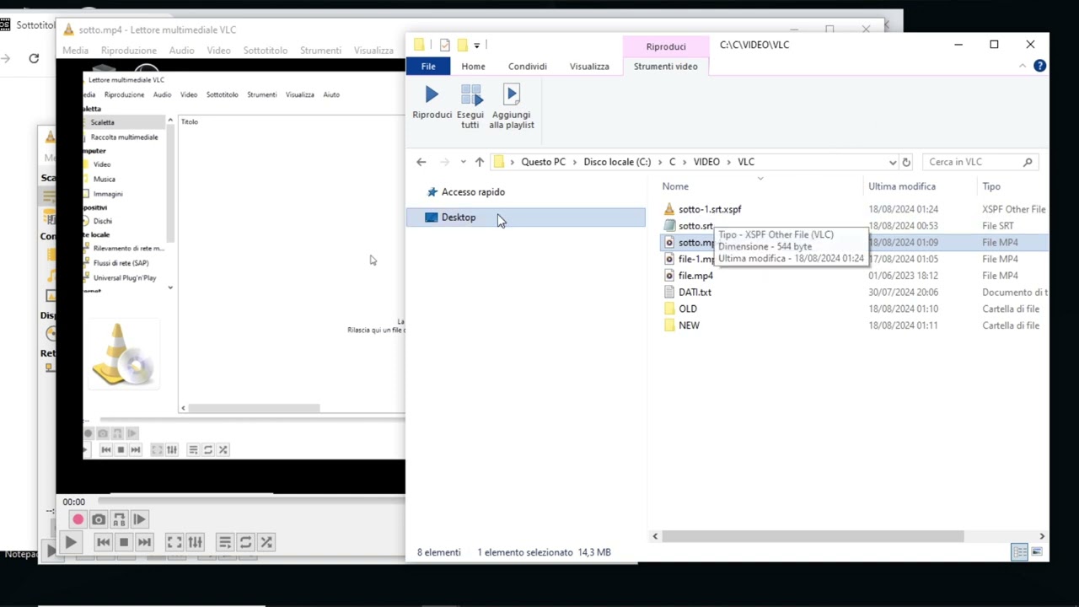Select the file.mp4 entry

pos(695,276)
